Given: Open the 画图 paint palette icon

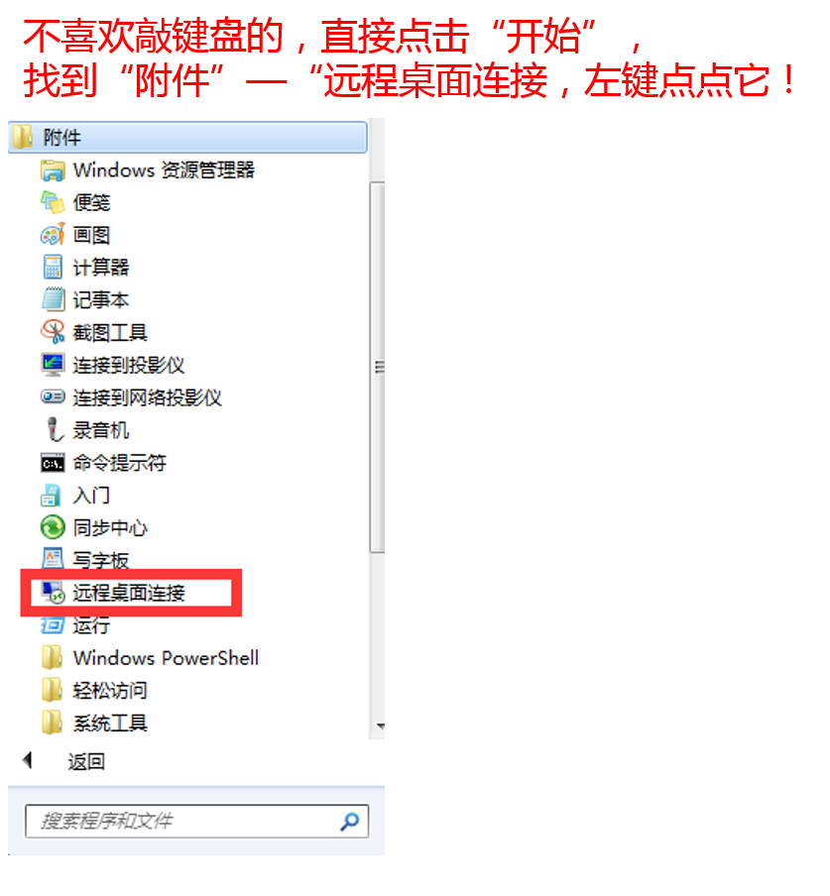Looking at the screenshot, I should tap(53, 235).
